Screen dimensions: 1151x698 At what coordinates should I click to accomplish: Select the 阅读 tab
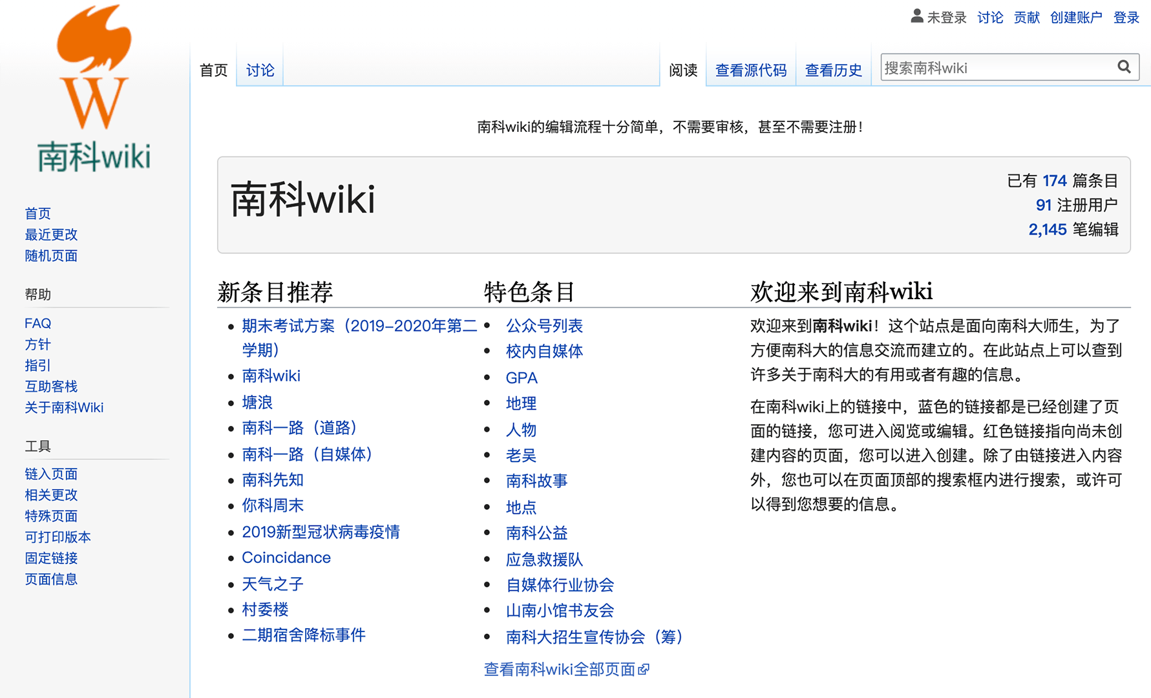[683, 70]
